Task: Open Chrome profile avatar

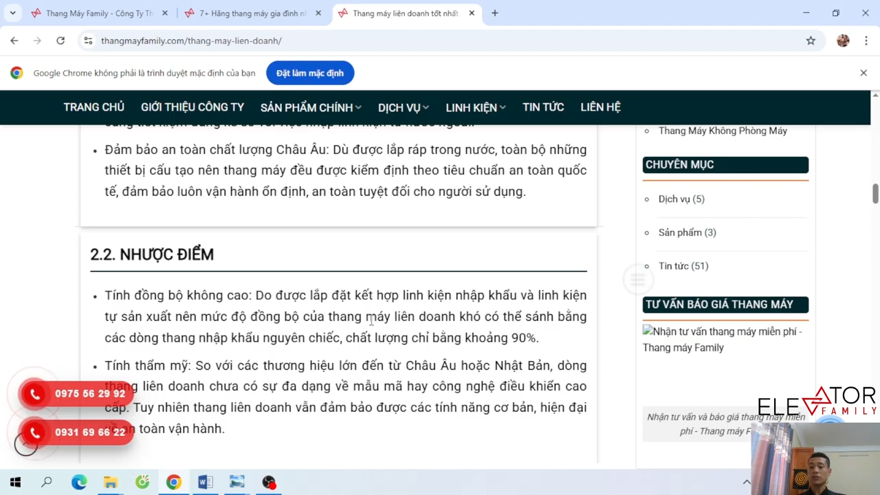Action: coord(843,41)
